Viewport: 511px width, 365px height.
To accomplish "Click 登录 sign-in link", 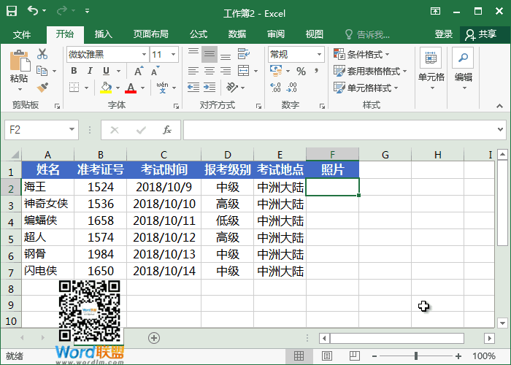I will 444,34.
